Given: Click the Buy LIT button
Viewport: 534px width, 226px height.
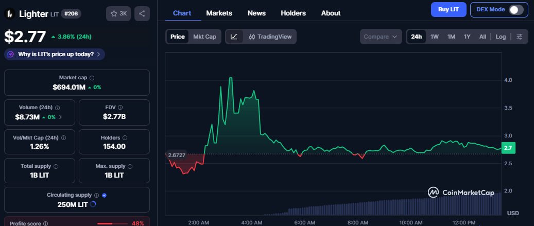Looking at the screenshot, I should [449, 10].
